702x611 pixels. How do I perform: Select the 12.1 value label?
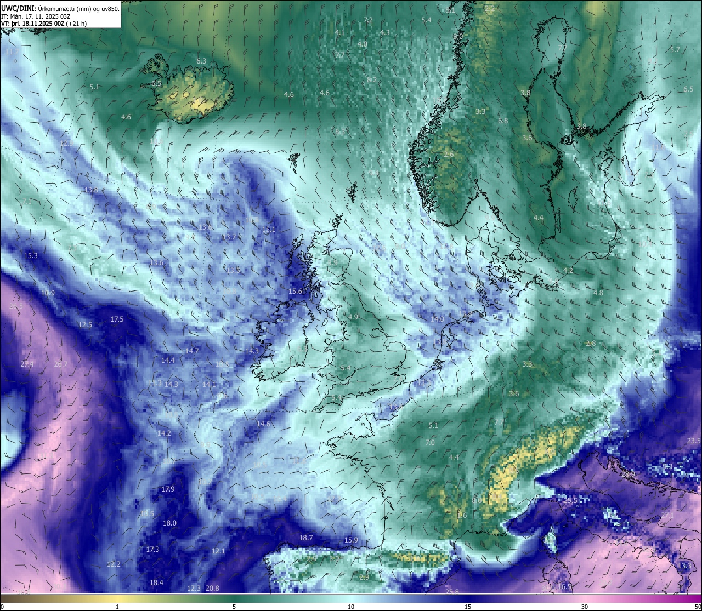(218, 551)
